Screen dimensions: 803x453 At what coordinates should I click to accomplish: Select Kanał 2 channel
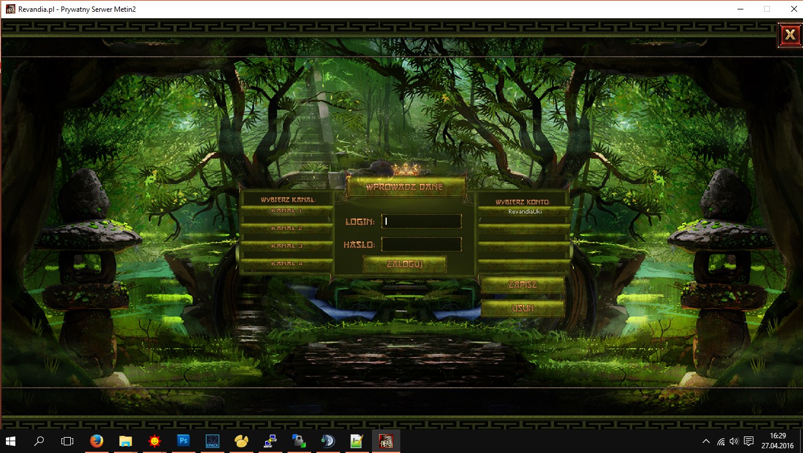286,229
